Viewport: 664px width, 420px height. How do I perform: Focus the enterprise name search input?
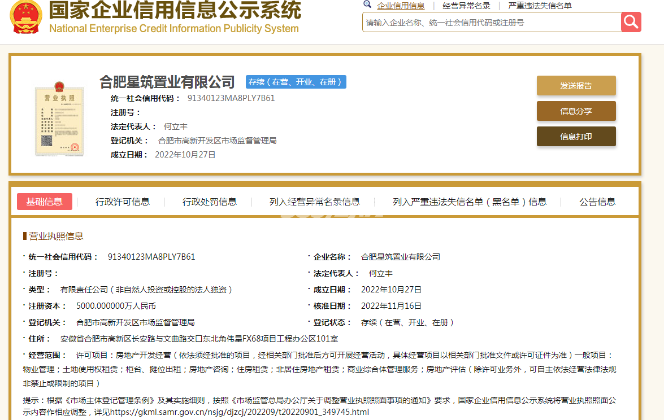click(492, 23)
